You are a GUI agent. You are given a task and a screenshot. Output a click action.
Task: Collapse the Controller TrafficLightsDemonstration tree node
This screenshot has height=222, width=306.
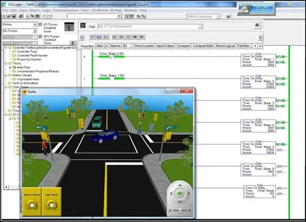tap(6, 48)
